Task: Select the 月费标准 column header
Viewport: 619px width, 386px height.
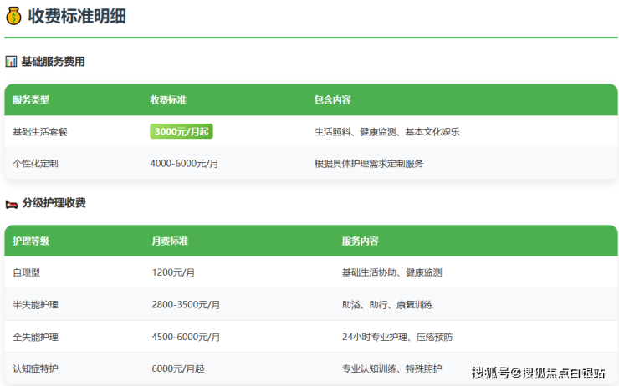Action: pos(170,241)
